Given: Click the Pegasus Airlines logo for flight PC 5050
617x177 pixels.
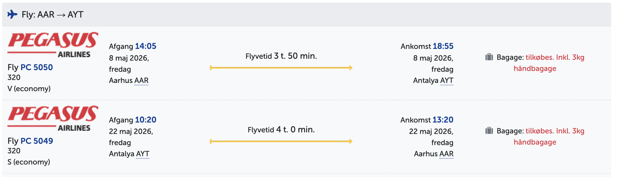Looking at the screenshot, I should 53,45.
